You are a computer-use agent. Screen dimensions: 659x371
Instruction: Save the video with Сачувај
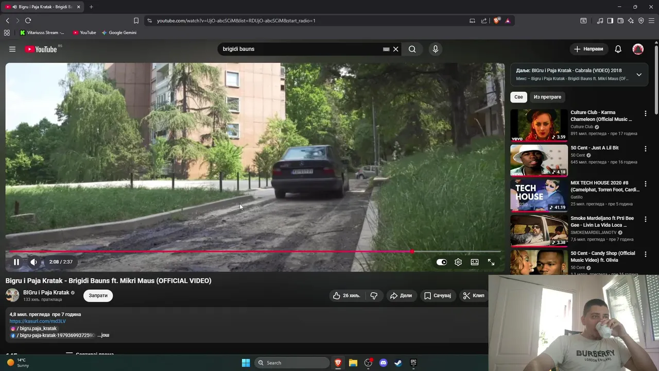[x=438, y=295]
